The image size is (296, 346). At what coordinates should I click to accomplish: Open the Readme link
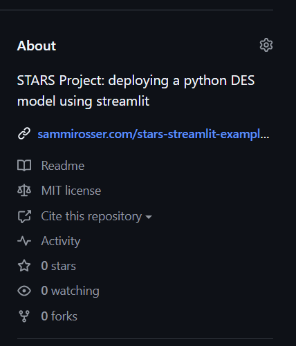[x=63, y=166]
